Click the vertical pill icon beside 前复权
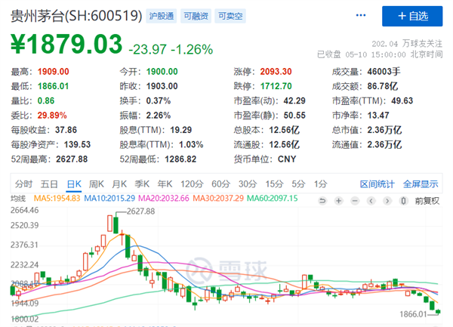This screenshot has width=453, height=327. coord(404,200)
